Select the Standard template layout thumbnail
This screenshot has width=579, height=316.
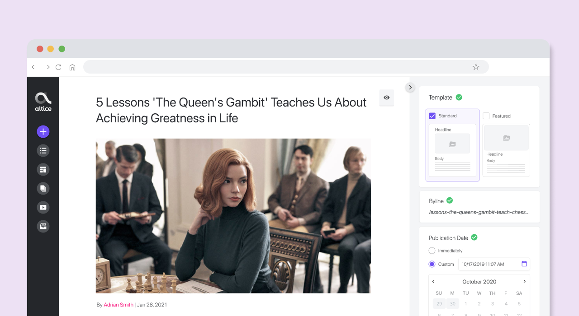click(452, 150)
